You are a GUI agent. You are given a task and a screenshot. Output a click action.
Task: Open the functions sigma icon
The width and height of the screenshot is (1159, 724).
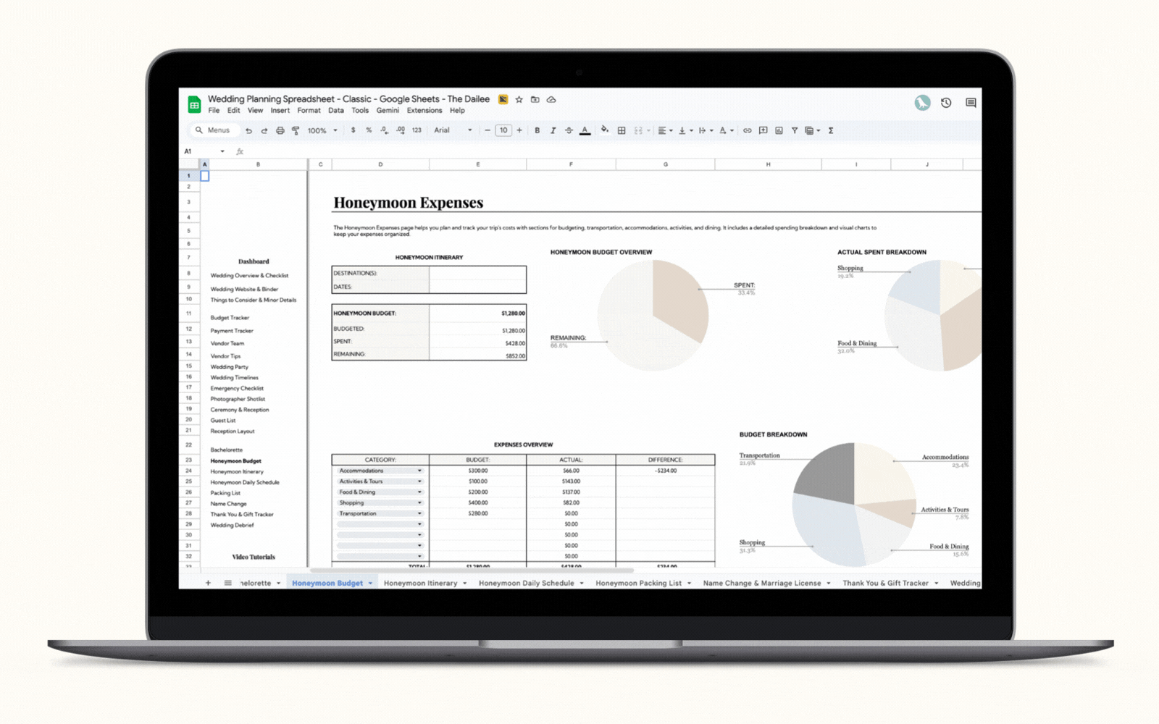coord(831,131)
